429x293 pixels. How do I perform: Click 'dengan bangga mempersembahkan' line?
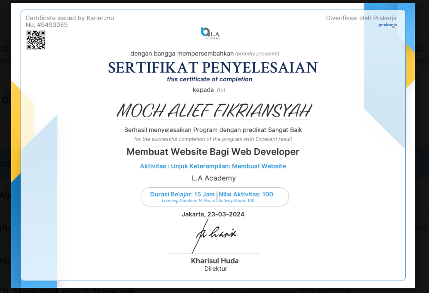[182, 54]
